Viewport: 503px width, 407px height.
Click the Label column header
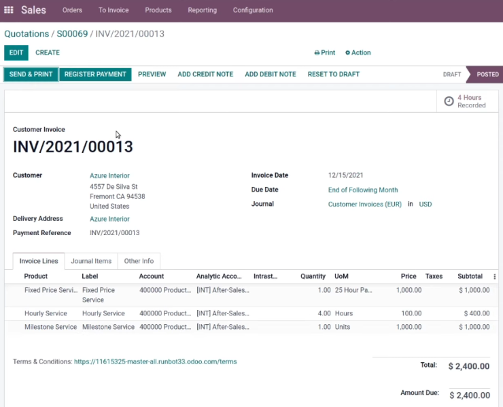coord(90,277)
